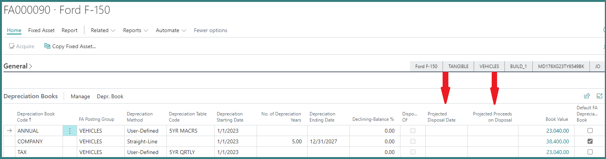Open the Manage menu in Depreciation Books
This screenshot has width=606, height=159.
[80, 96]
